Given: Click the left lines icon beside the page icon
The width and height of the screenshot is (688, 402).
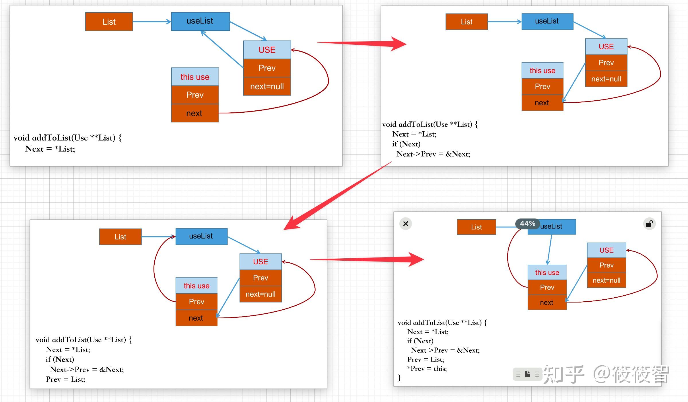Looking at the screenshot, I should 518,374.
